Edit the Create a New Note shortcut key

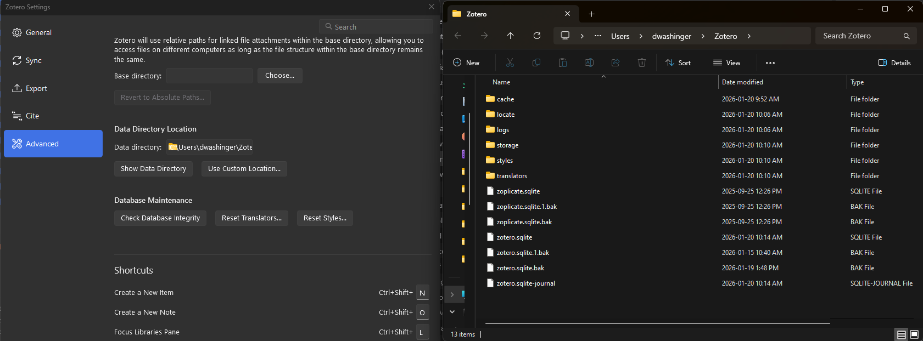coord(422,312)
